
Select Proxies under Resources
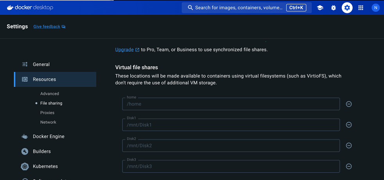coord(47,113)
